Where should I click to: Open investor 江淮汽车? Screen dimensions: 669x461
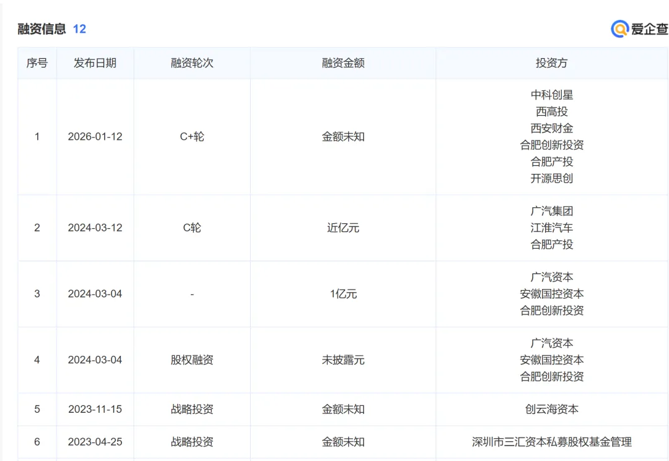tap(552, 228)
